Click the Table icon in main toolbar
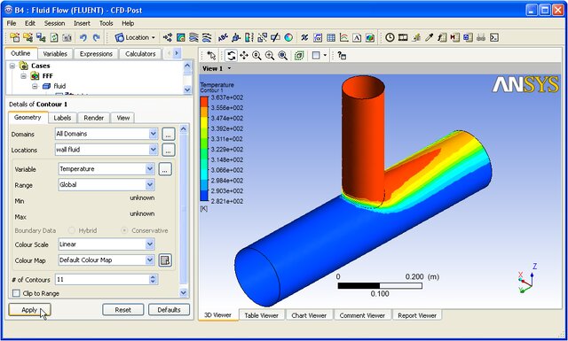Screen dimensions: 568x341 (x=331, y=37)
